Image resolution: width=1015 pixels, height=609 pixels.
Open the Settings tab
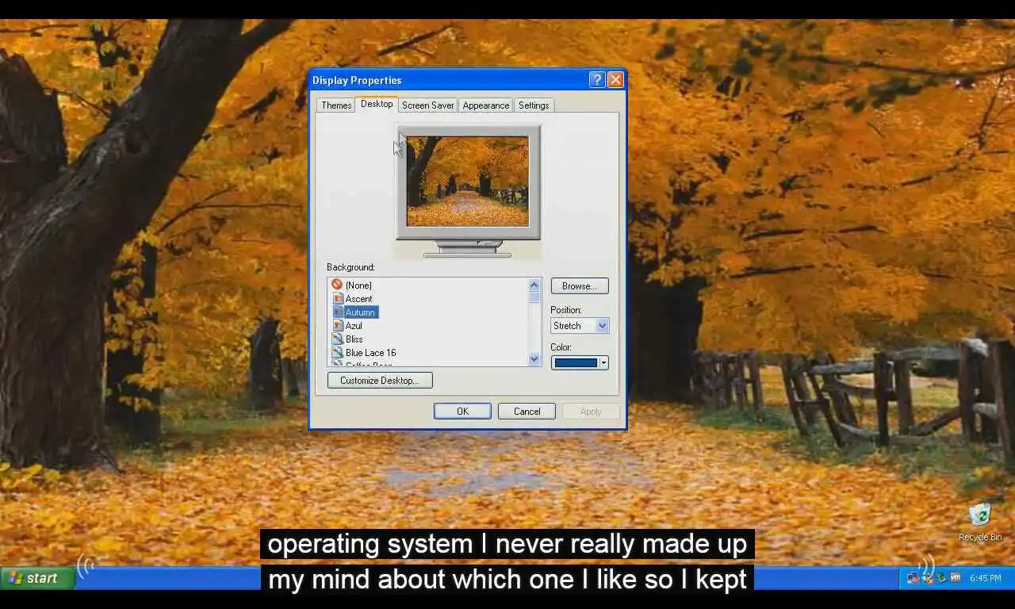pos(534,105)
